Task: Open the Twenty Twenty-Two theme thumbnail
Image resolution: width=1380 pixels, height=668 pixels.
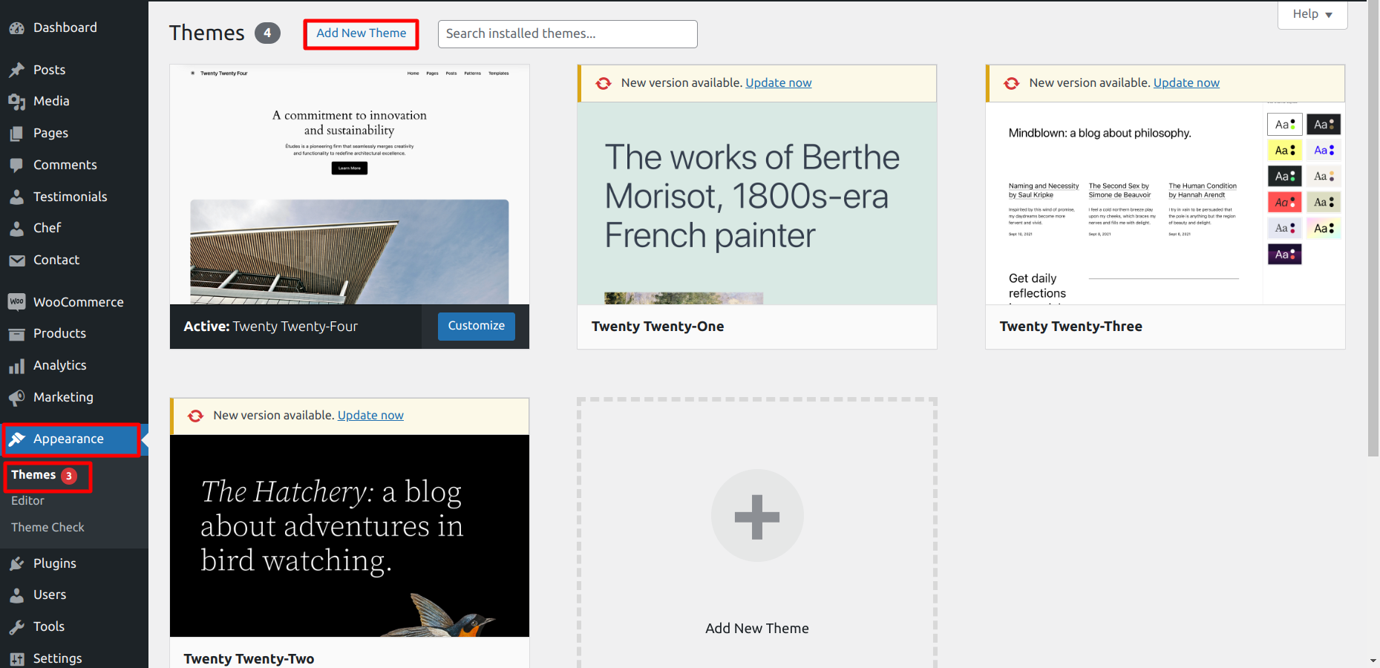Action: 349,535
